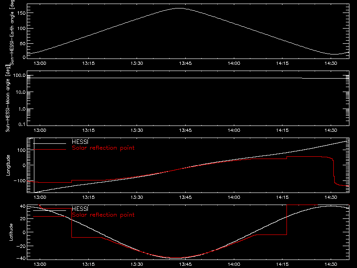Choose 13:45 under the Longitude plot
This screenshot has width=357, height=268.
(185, 197)
